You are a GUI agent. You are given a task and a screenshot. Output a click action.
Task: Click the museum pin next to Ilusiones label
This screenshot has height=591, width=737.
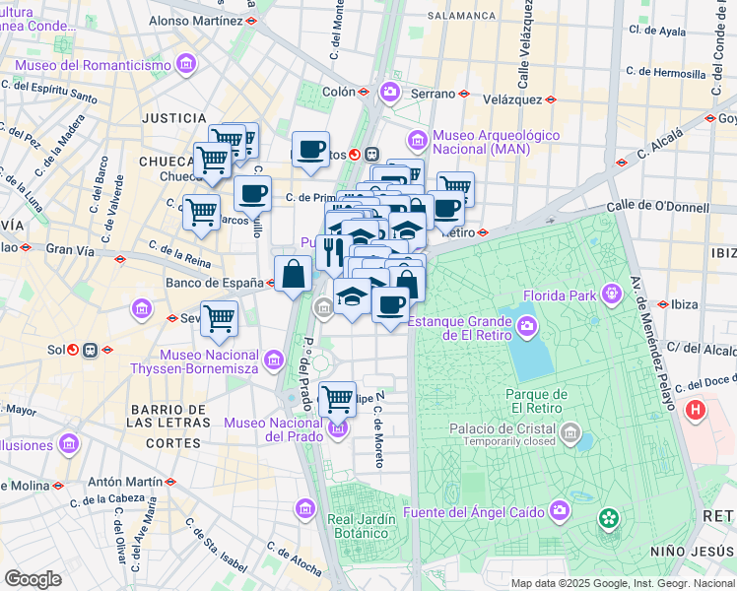(x=69, y=444)
